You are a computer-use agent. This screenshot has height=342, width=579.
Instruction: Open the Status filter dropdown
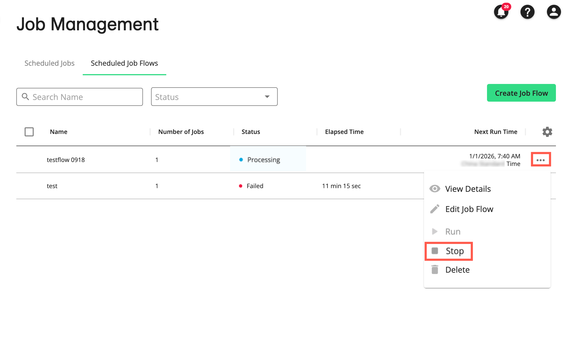[x=214, y=97]
